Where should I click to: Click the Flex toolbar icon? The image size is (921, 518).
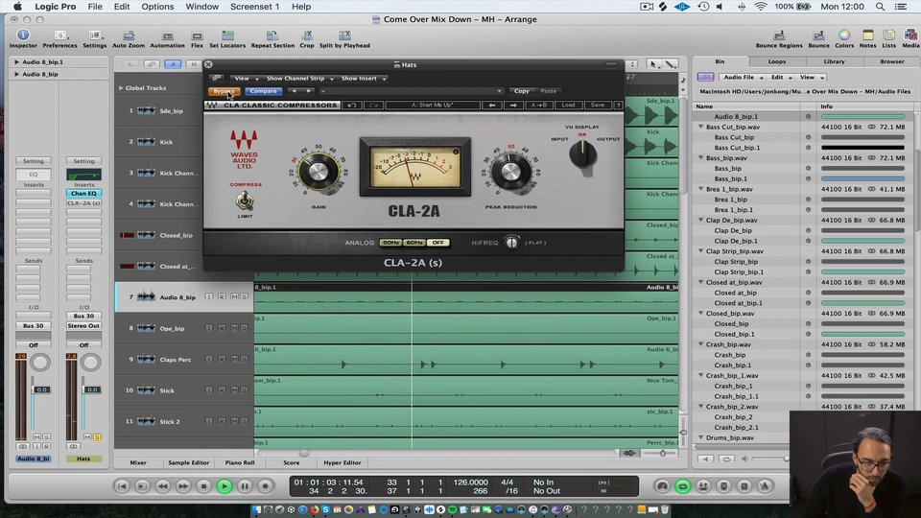tap(197, 38)
